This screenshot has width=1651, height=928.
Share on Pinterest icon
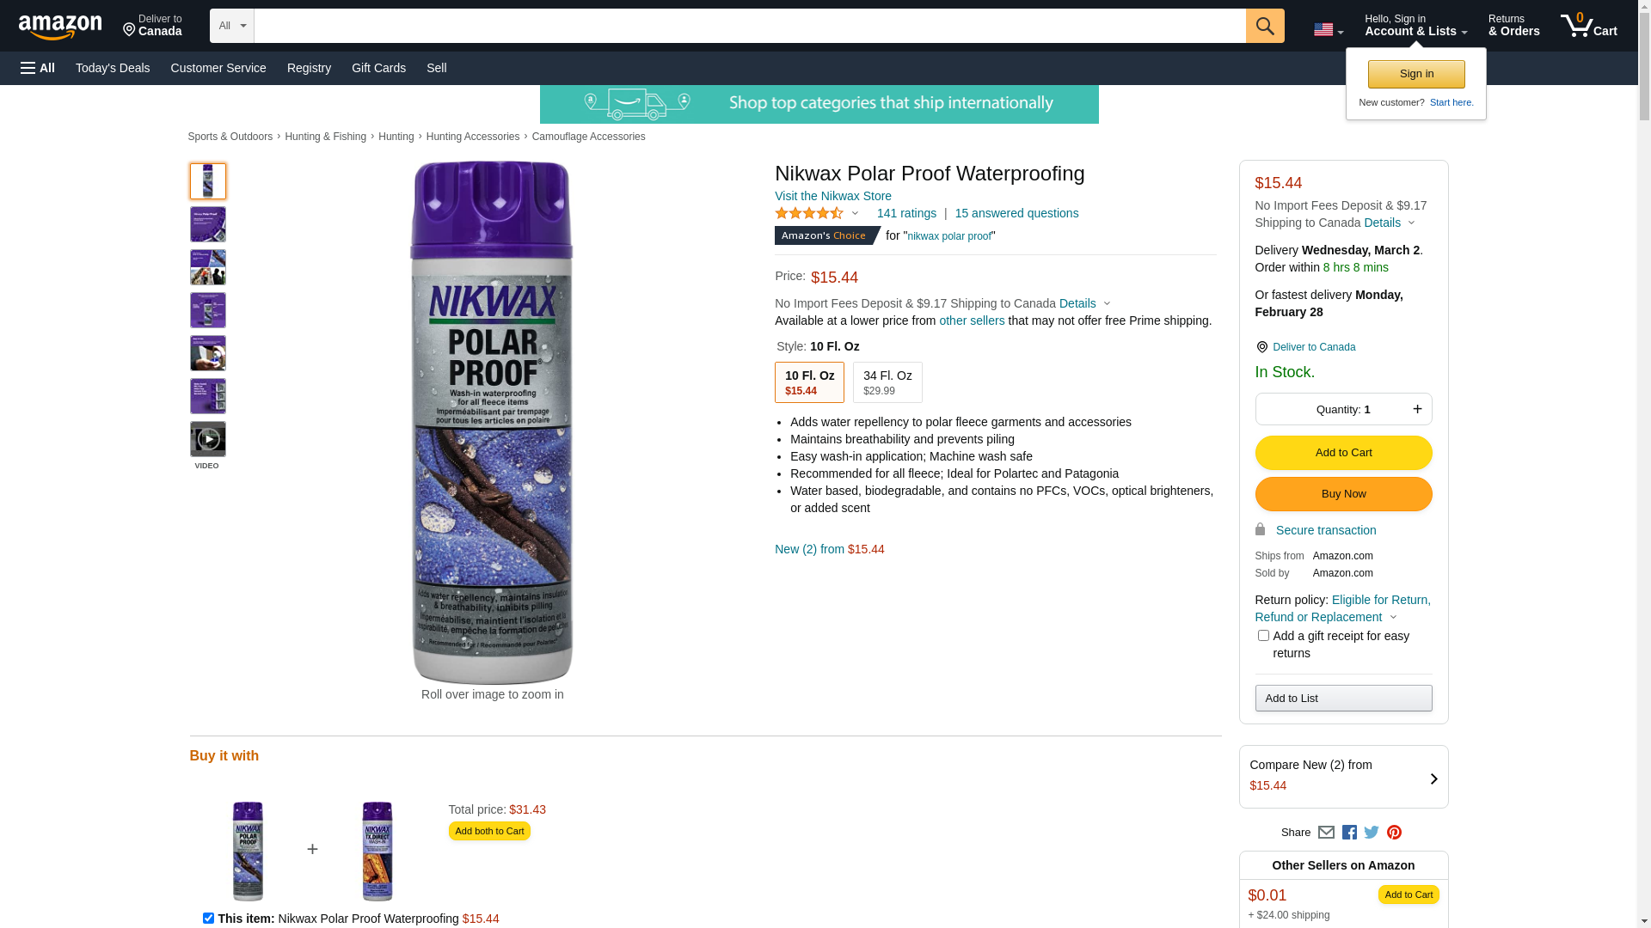point(1394,832)
